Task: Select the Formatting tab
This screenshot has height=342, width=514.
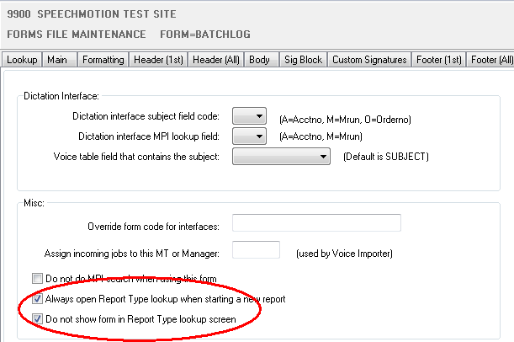Action: (x=103, y=60)
